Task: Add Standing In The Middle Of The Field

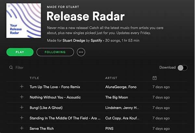Action: pos(22,118)
